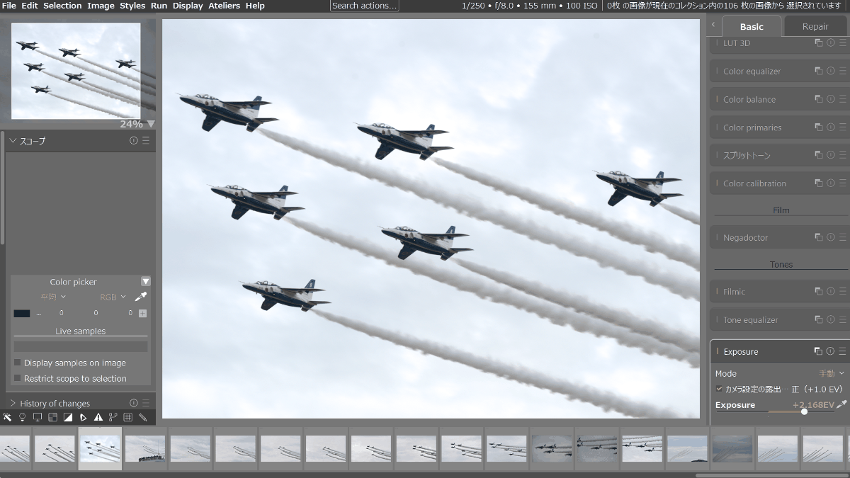850x478 pixels.
Task: Uncheck the カメラ設定の露出 compensation checkbox
Action: click(719, 389)
